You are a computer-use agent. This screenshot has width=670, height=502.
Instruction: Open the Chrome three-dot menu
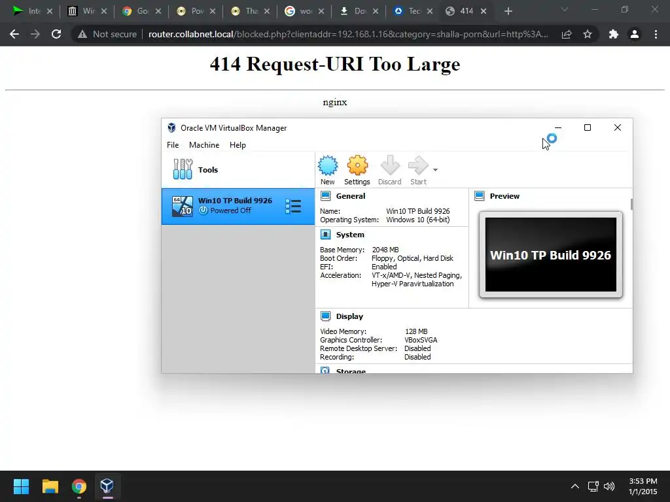click(656, 34)
